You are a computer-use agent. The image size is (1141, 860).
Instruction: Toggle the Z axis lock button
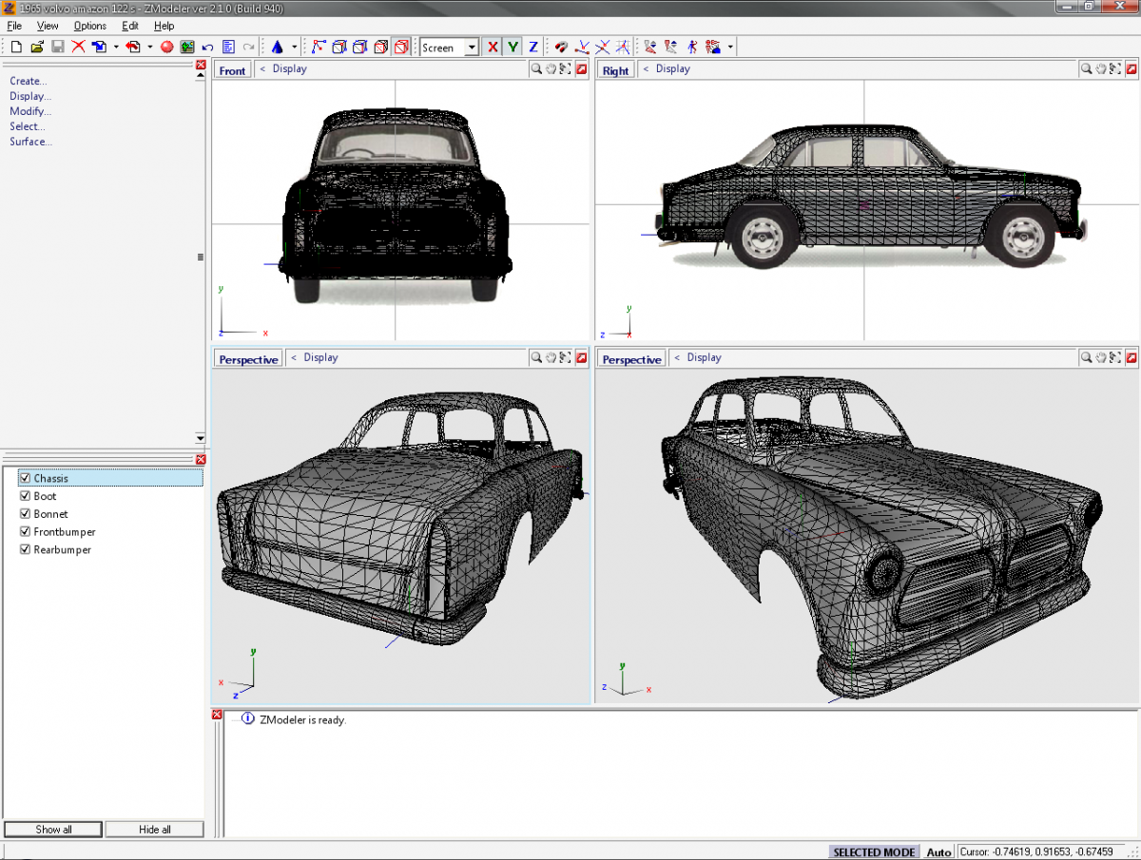point(532,47)
